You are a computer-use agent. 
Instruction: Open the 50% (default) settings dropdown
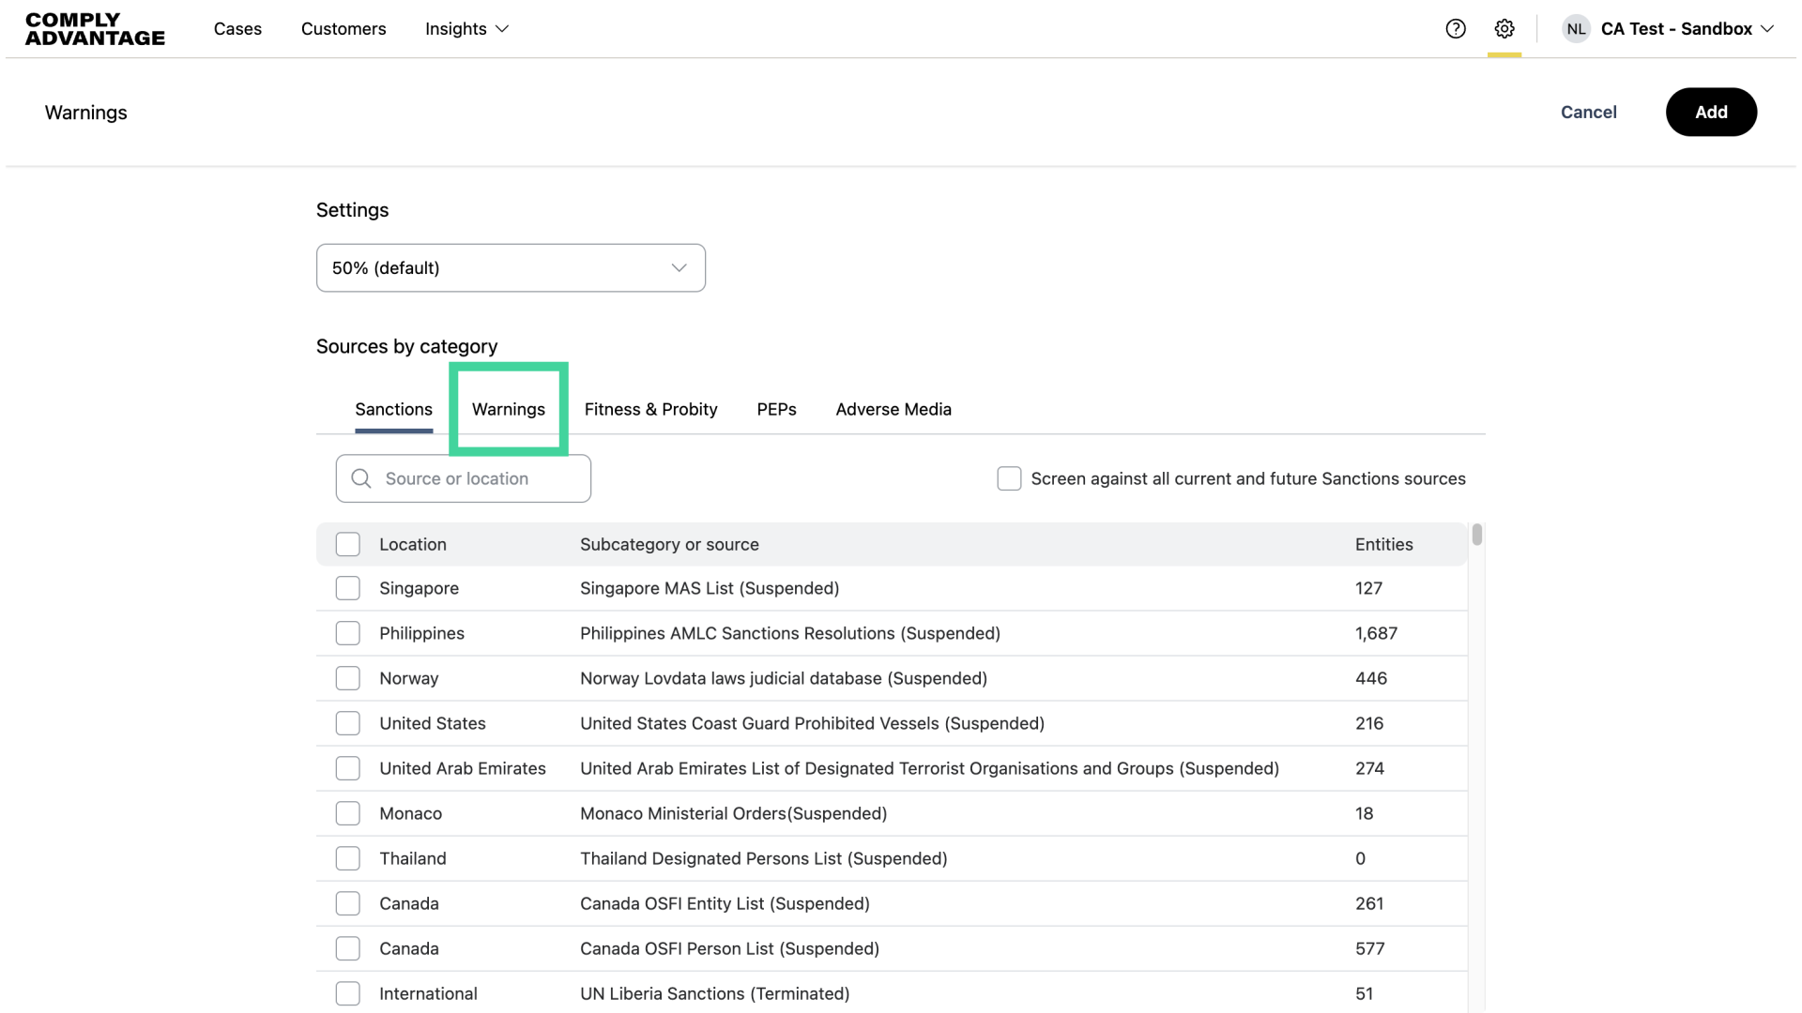pyautogui.click(x=511, y=268)
